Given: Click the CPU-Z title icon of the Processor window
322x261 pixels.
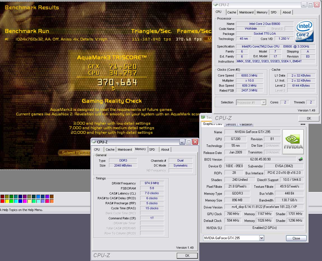Looking at the screenshot, I should 216,4.
